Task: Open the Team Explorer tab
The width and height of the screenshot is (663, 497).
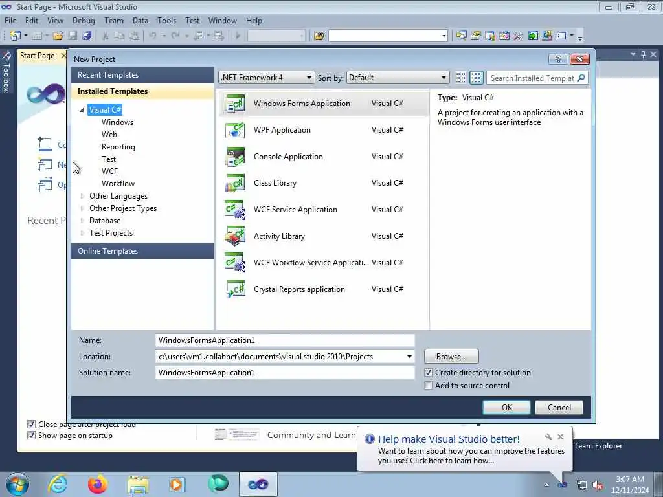Action: pos(598,446)
